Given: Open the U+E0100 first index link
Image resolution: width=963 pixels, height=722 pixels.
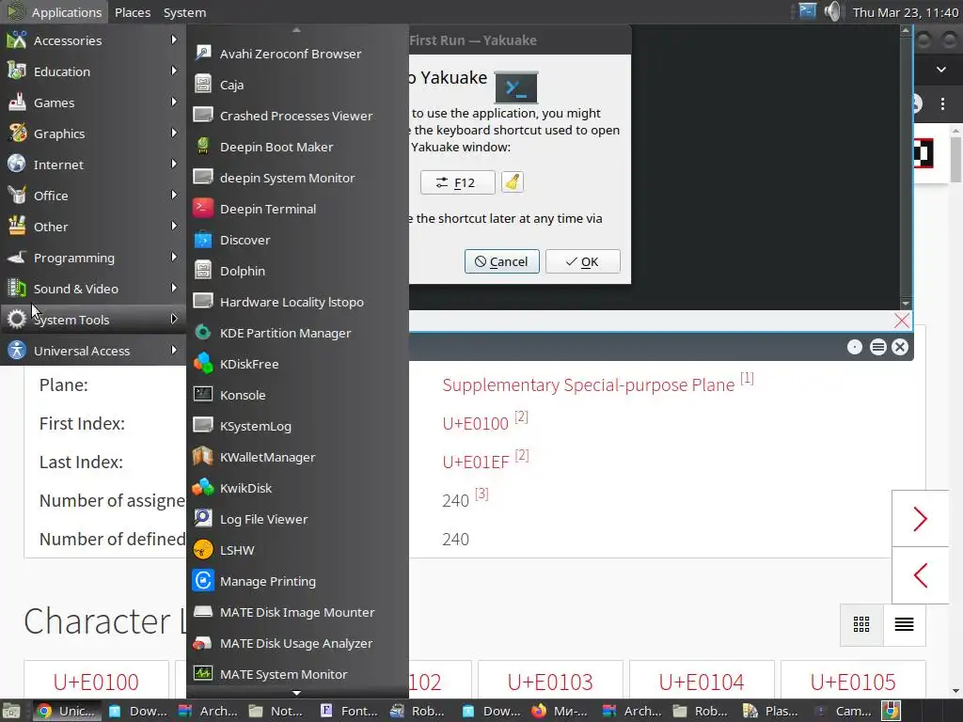Looking at the screenshot, I should click(x=475, y=424).
